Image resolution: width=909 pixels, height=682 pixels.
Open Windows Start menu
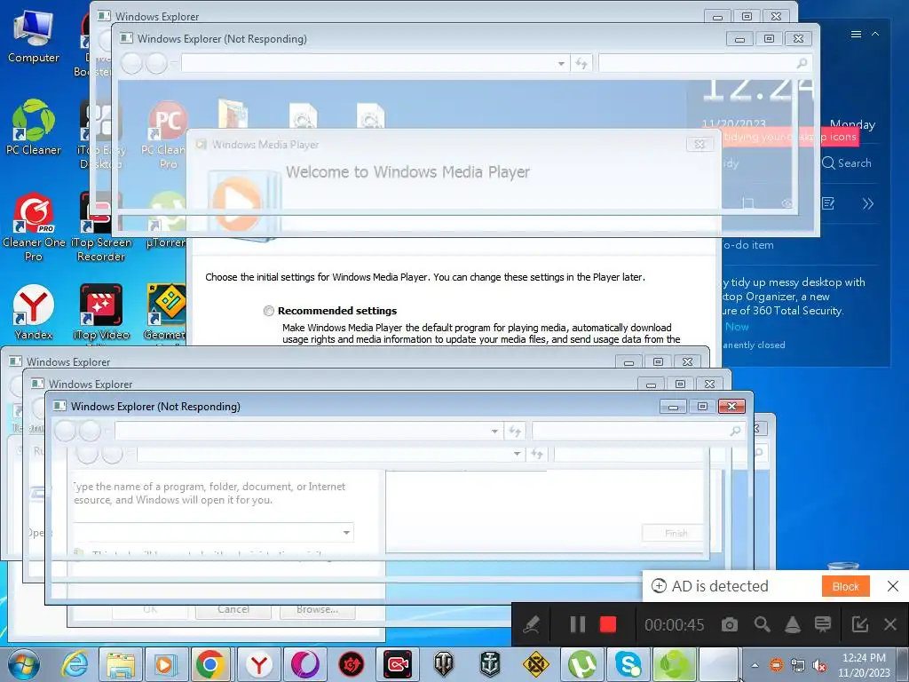pos(24,664)
